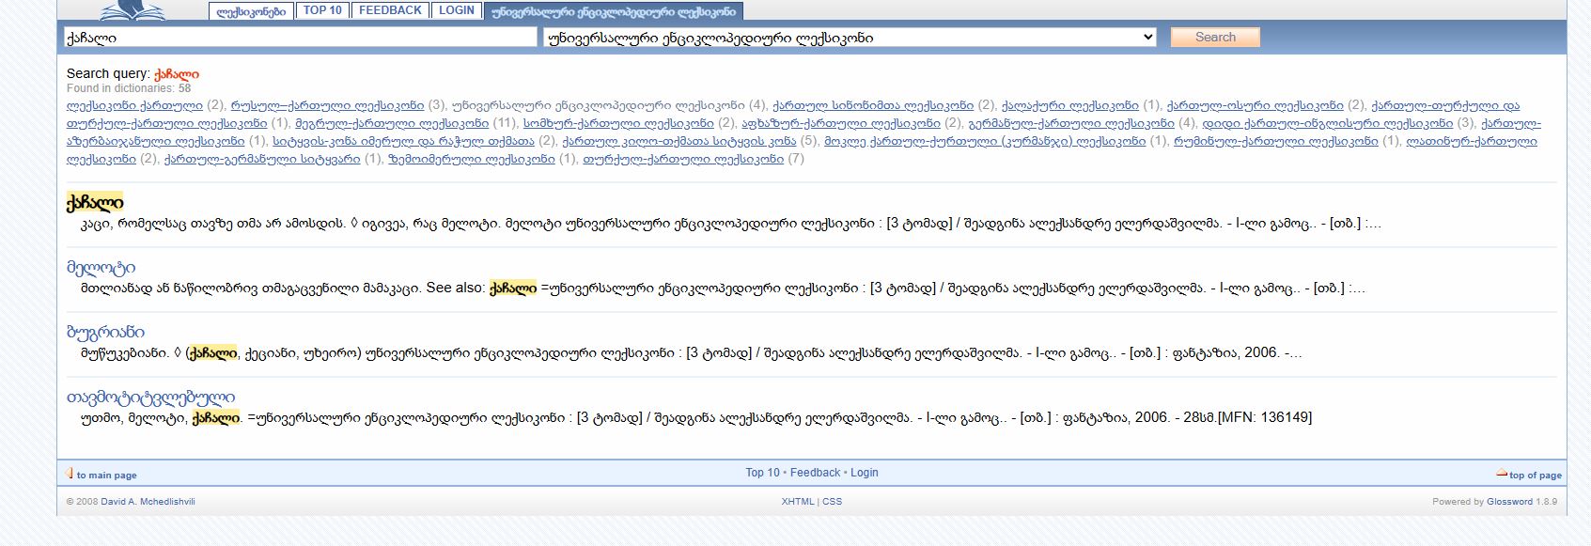Viewport: 1591px width, 546px height.
Task: Open the FEEDBACK tab
Action: click(x=390, y=10)
